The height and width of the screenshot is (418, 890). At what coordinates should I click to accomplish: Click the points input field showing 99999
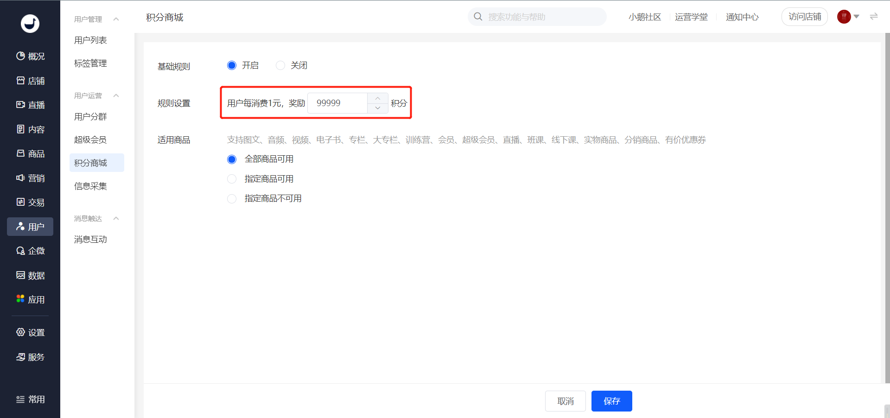tap(338, 103)
